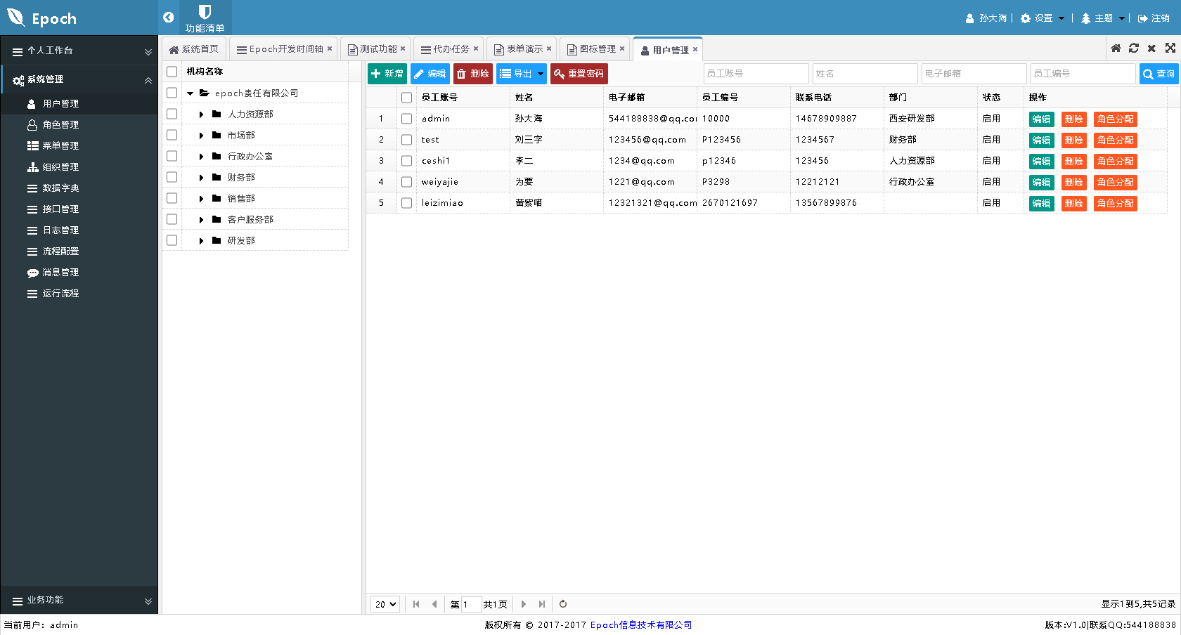Viewport: 1181px width, 635px height.
Task: Click the 员工账号 search field
Action: (x=756, y=74)
